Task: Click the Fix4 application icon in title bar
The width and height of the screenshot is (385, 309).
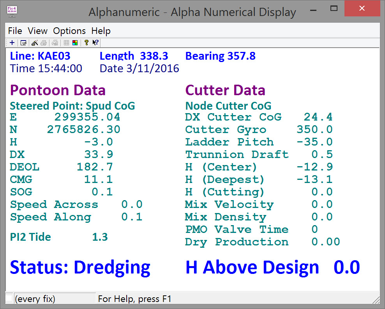Action: coord(12,12)
